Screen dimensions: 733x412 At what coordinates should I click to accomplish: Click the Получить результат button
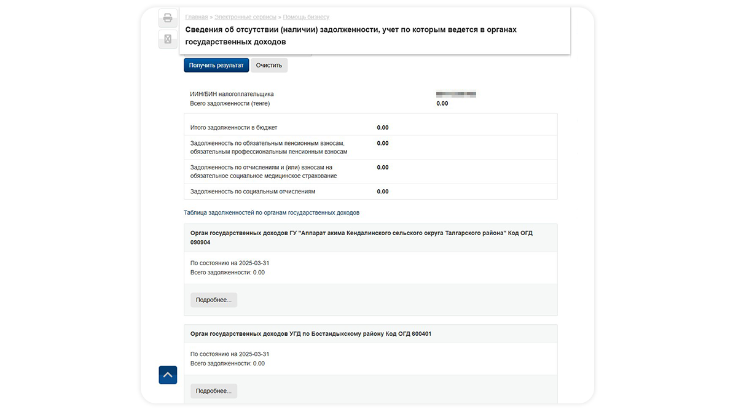216,66
